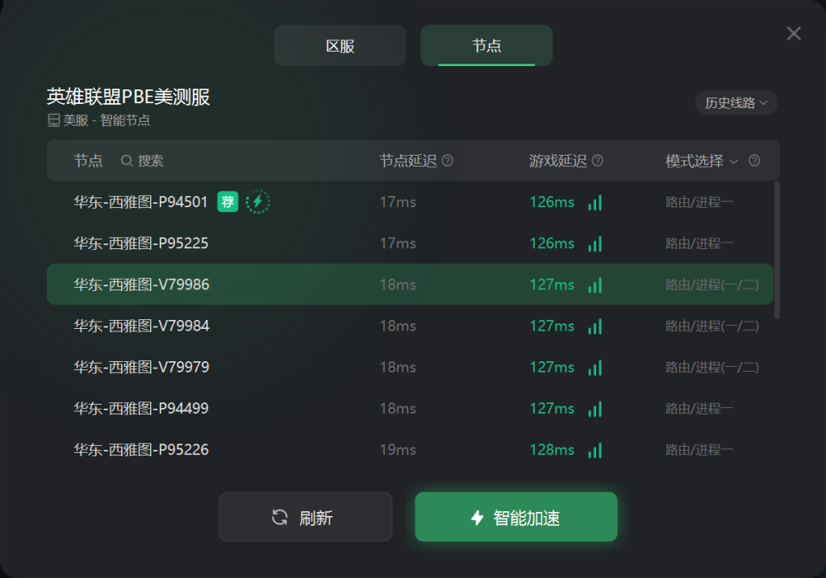Start 智能加速 smart acceleration
The width and height of the screenshot is (826, 578).
[516, 517]
